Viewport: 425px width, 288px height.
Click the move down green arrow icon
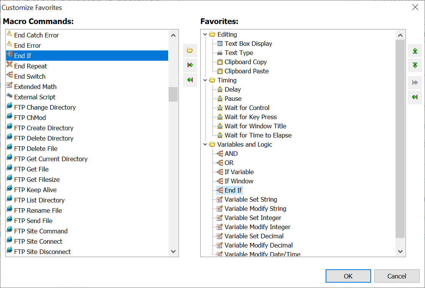[x=415, y=66]
